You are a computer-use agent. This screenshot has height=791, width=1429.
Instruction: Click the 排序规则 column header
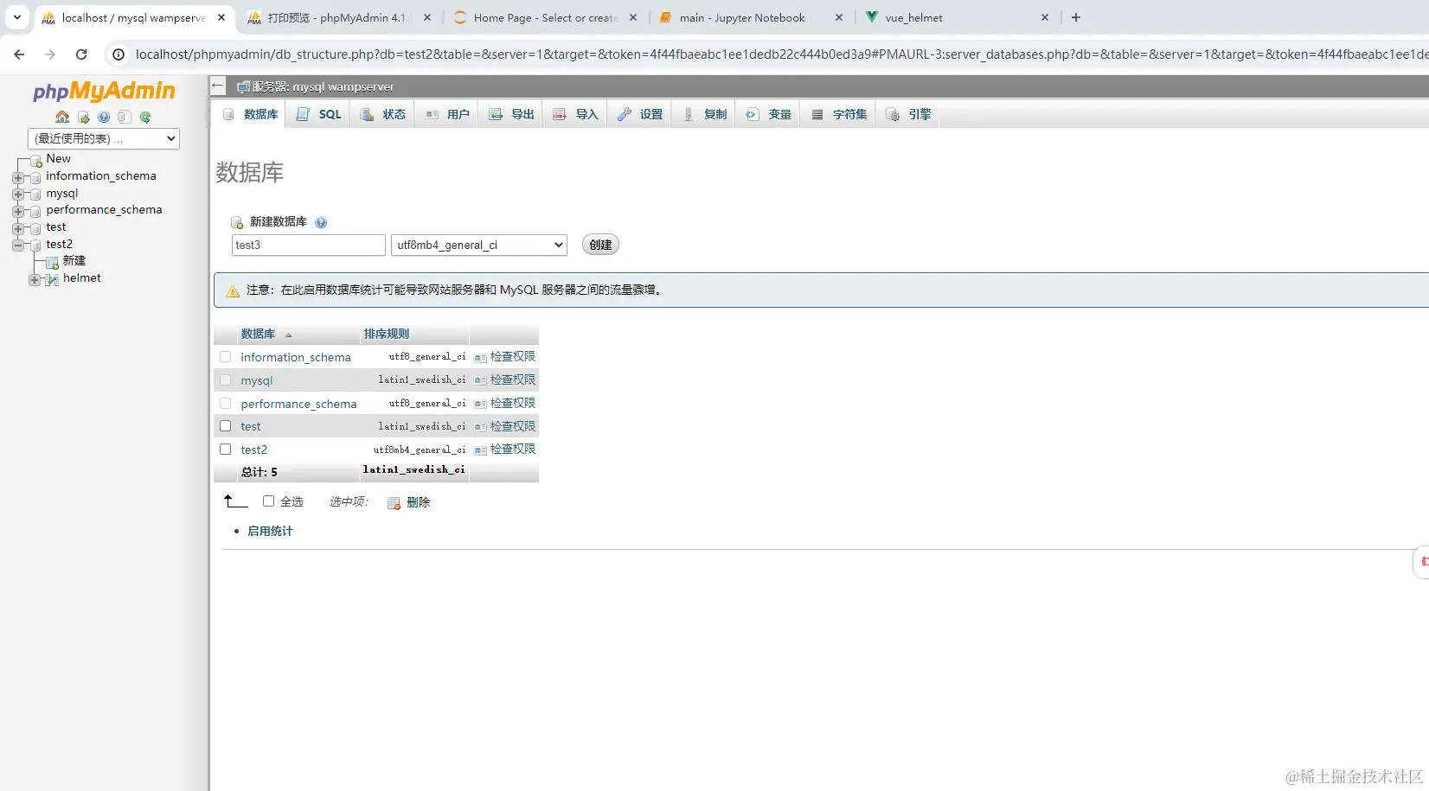[x=387, y=334]
